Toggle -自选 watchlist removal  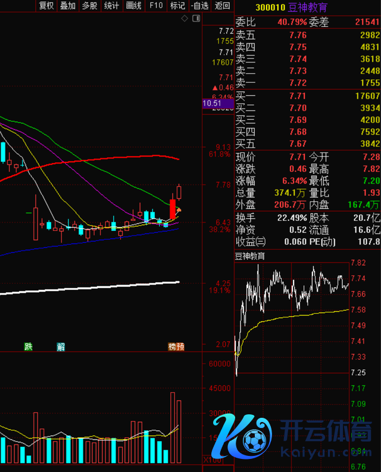click(x=199, y=6)
